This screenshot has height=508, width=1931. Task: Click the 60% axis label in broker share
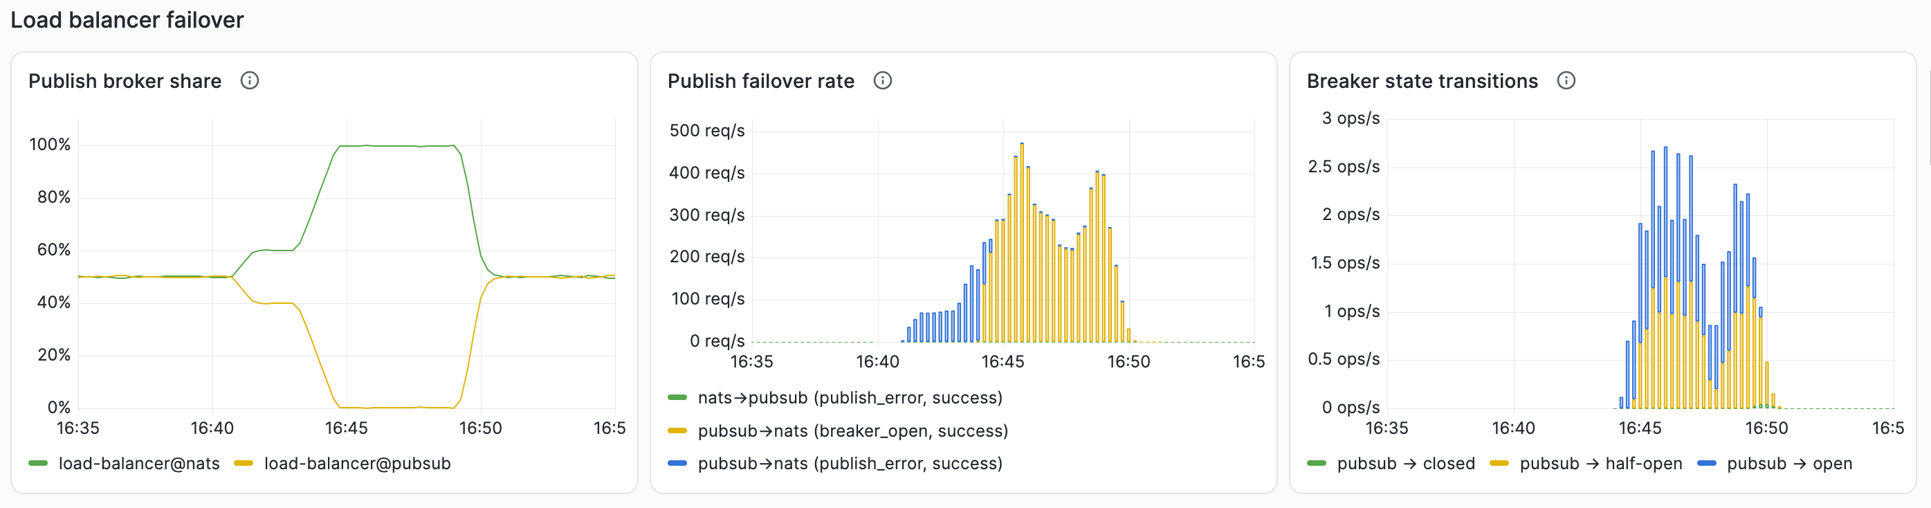pos(54,250)
